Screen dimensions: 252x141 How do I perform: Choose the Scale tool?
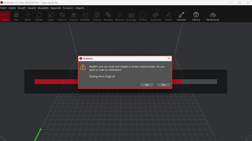[51, 16]
